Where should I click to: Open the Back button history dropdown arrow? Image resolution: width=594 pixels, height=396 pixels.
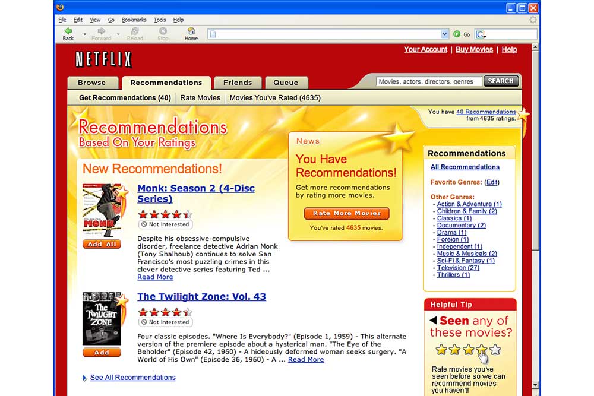(x=85, y=34)
